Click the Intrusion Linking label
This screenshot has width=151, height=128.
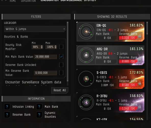pyautogui.click(x=23, y=107)
